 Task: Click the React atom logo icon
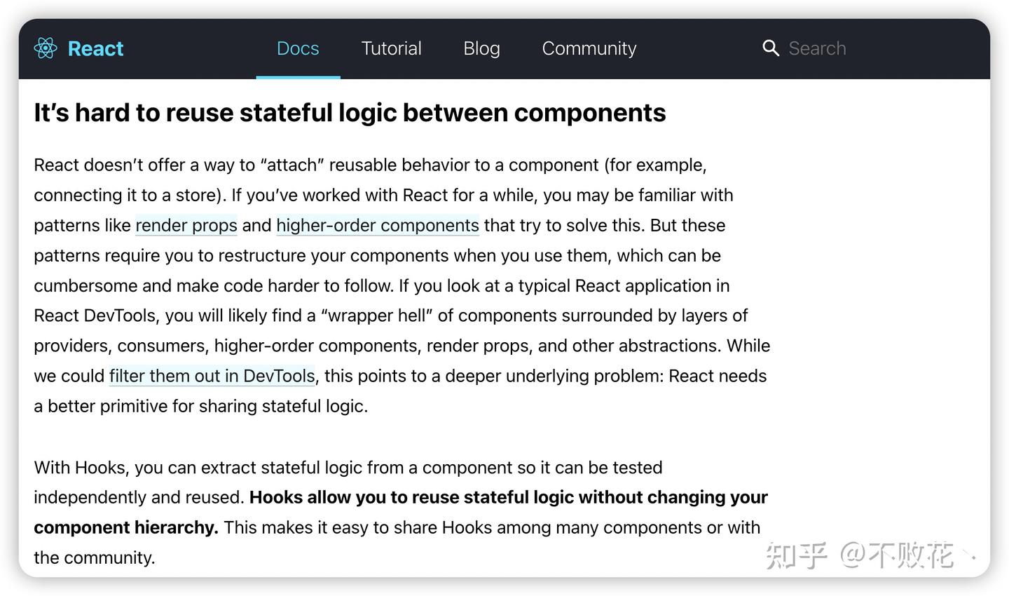pos(46,48)
